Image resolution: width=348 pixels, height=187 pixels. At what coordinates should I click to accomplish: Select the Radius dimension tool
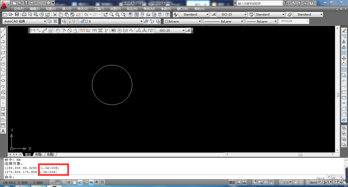tap(58, 30)
